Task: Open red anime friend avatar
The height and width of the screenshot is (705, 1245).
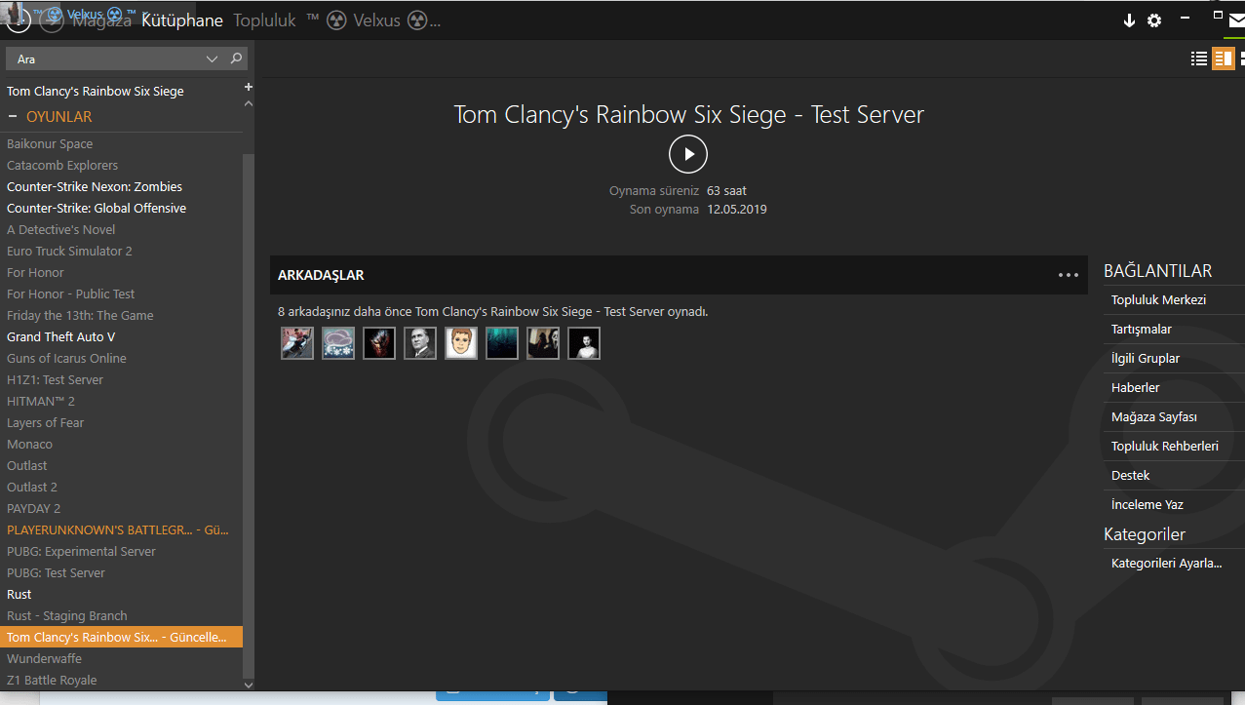Action: coord(297,343)
